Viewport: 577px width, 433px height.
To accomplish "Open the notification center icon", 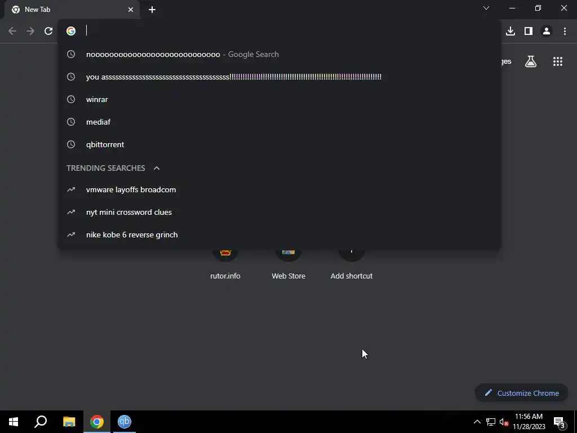I will pos(559,422).
